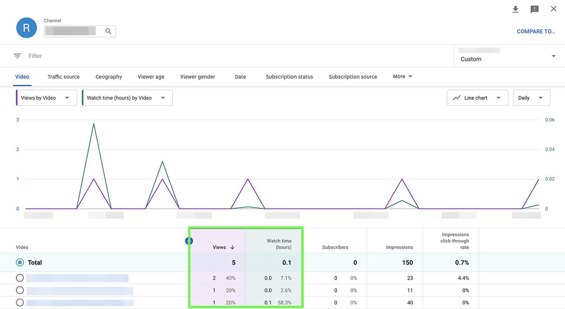
Task: Click the download report icon
Action: tap(516, 9)
